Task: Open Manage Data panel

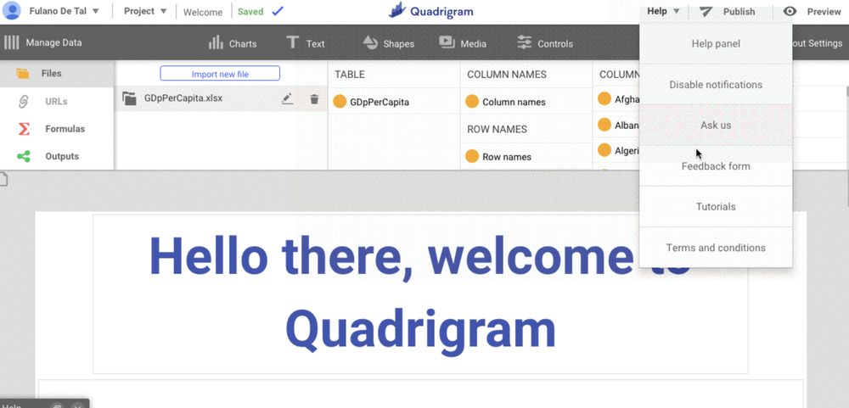Action: click(42, 42)
